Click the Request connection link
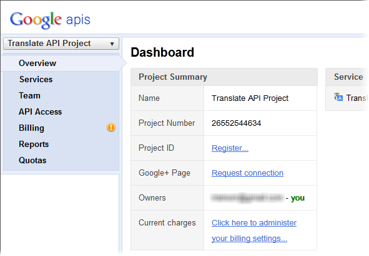The width and height of the screenshot is (369, 256). 247,173
